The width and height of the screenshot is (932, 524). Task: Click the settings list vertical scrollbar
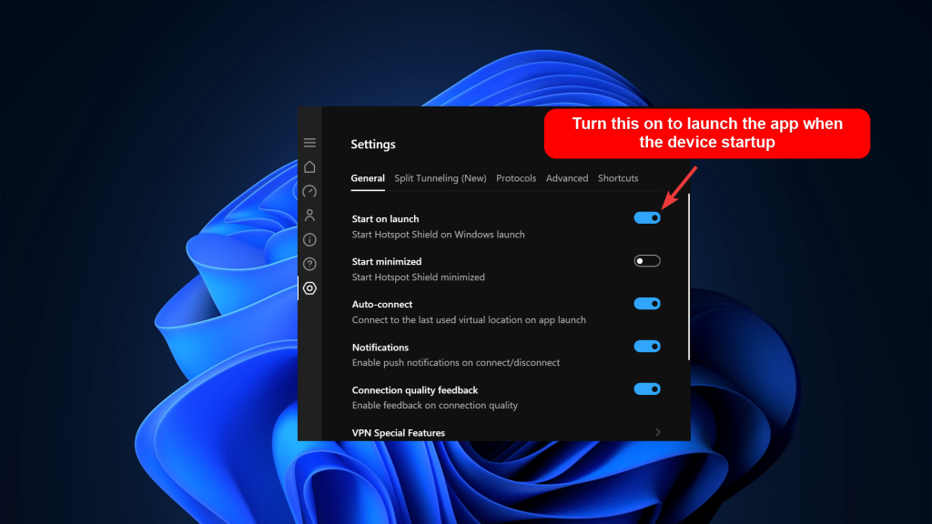[x=689, y=277]
